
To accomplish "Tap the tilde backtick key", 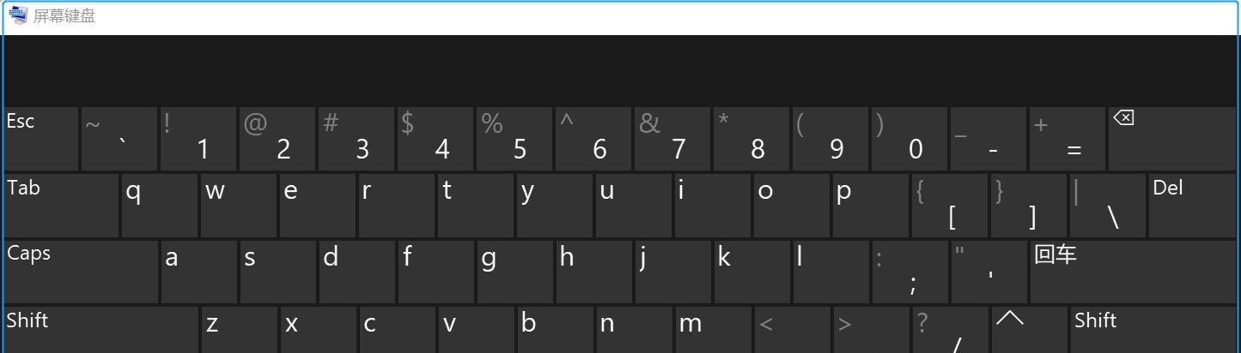I will point(119,139).
